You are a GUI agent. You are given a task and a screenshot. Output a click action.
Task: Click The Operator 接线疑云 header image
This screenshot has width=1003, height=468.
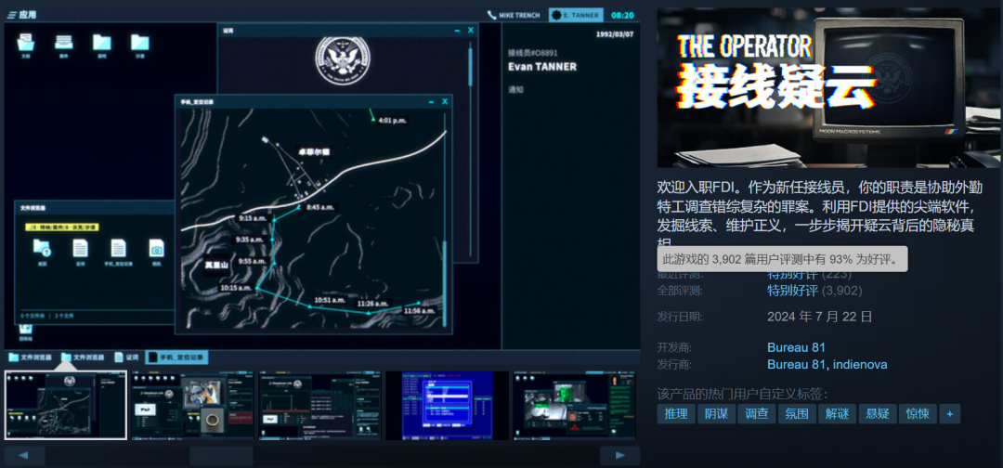tap(829, 87)
